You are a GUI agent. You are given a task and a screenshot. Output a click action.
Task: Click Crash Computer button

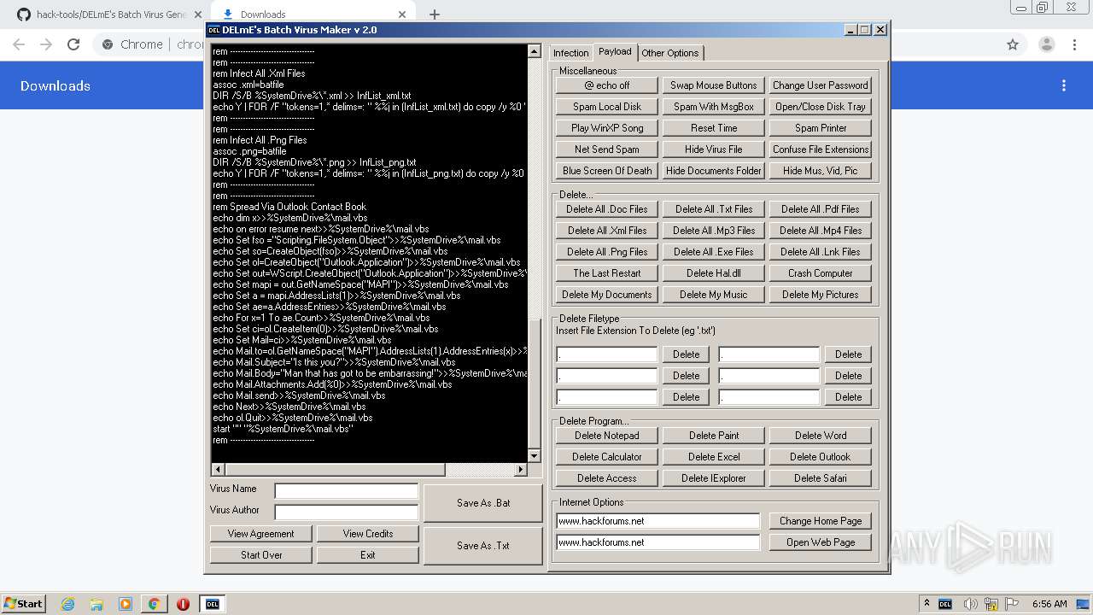coord(821,273)
